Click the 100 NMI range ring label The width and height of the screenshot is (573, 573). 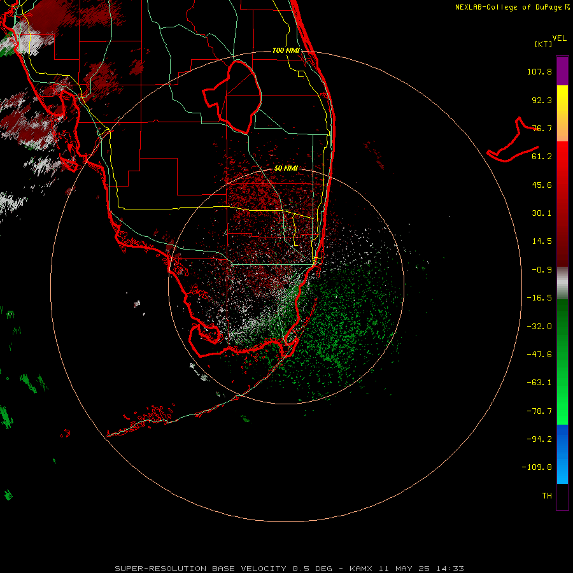[x=286, y=50]
